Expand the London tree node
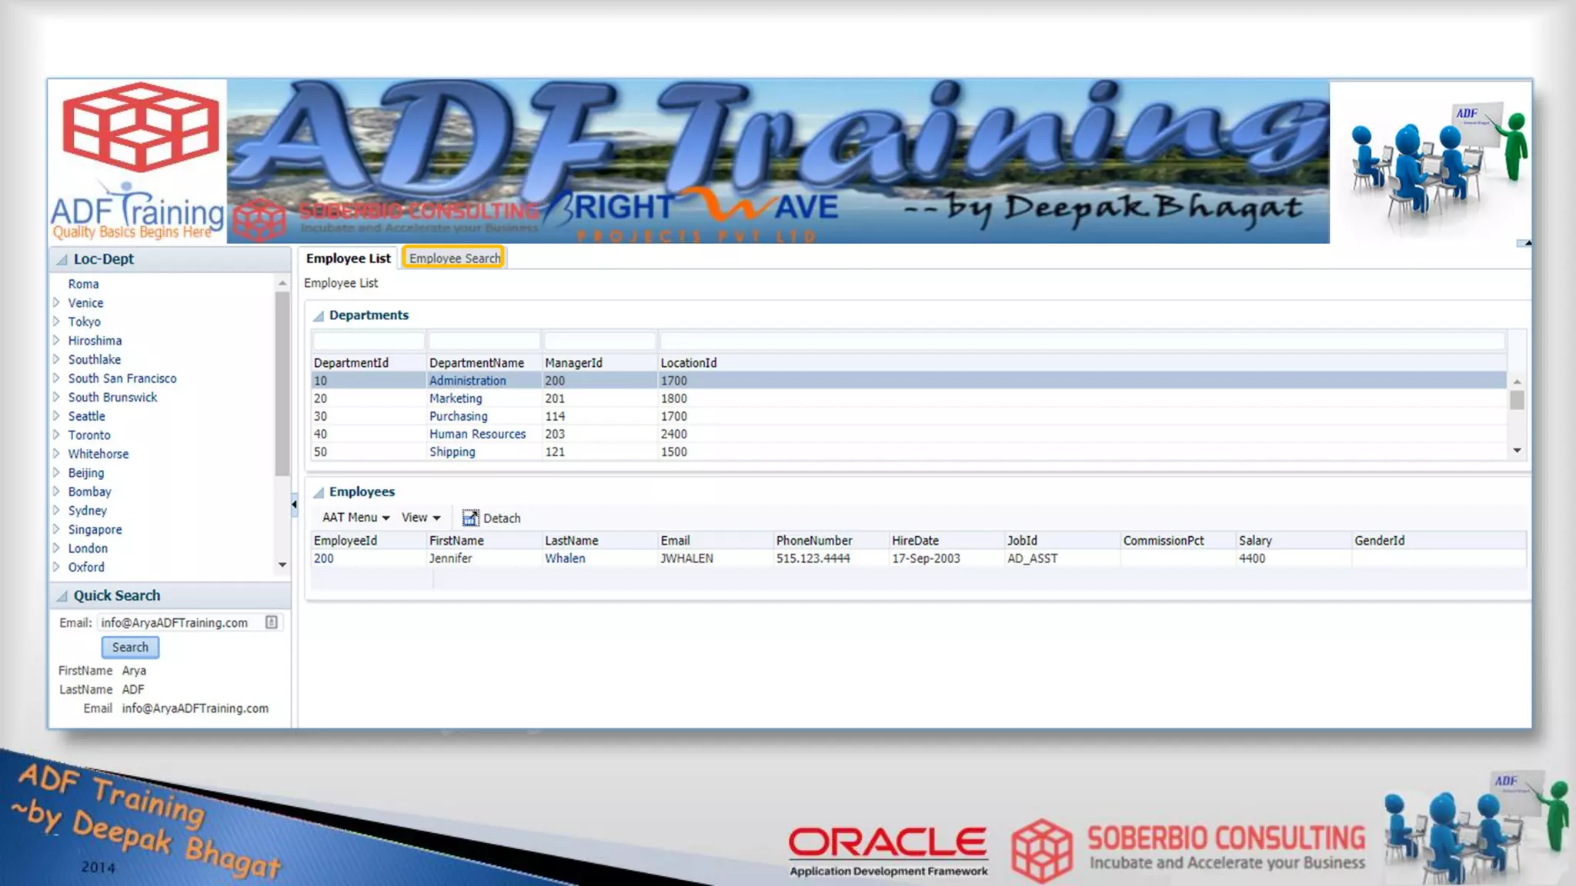Image resolution: width=1576 pixels, height=886 pixels. click(57, 548)
